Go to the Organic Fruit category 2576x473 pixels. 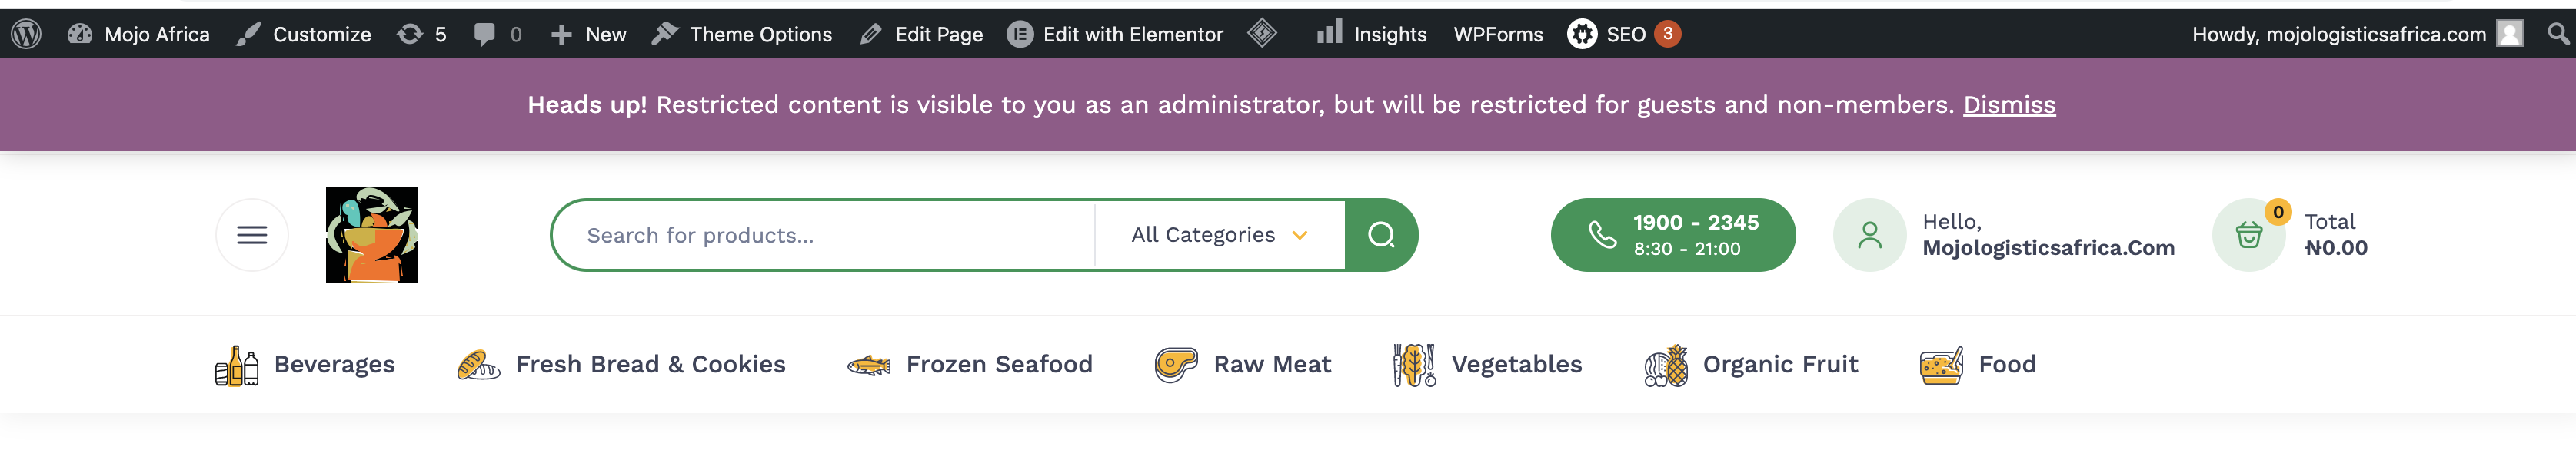1751,365
